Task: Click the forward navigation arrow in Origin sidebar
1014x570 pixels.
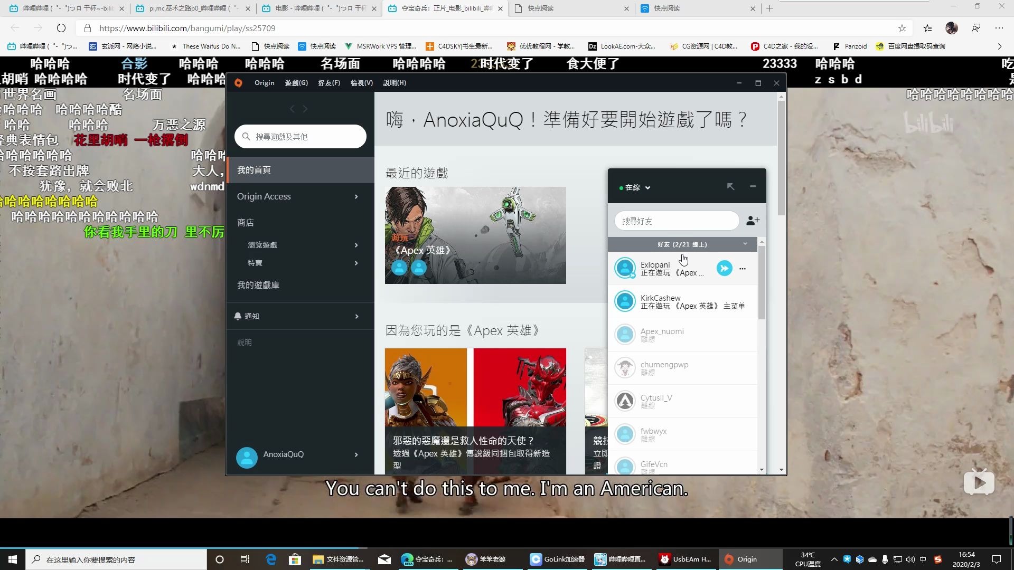Action: click(305, 109)
